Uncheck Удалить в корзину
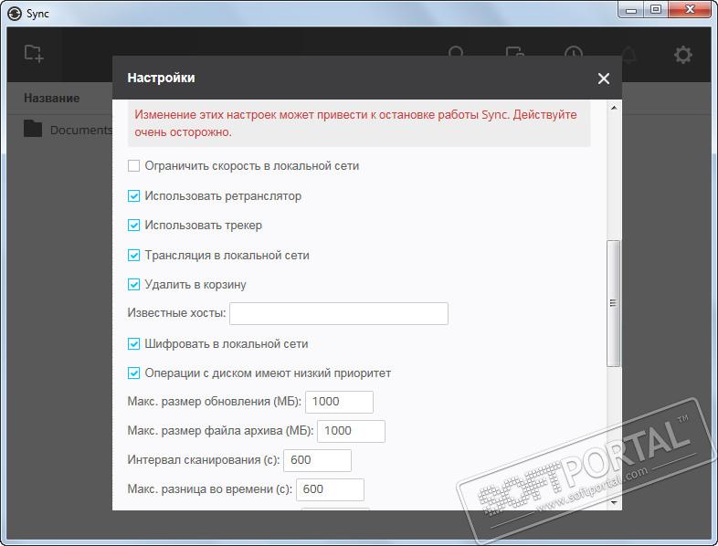This screenshot has height=546, width=718. pos(133,285)
